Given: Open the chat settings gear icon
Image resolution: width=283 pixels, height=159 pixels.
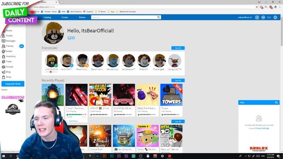Looking at the screenshot, I should click(x=276, y=102).
